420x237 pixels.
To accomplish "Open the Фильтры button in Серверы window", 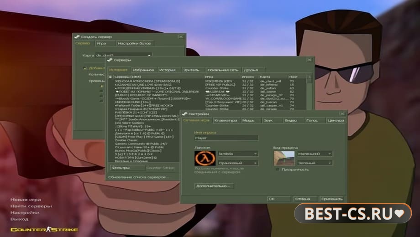I will coord(127,168).
